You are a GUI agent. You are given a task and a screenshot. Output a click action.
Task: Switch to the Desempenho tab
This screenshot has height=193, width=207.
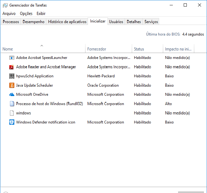(x=34, y=22)
